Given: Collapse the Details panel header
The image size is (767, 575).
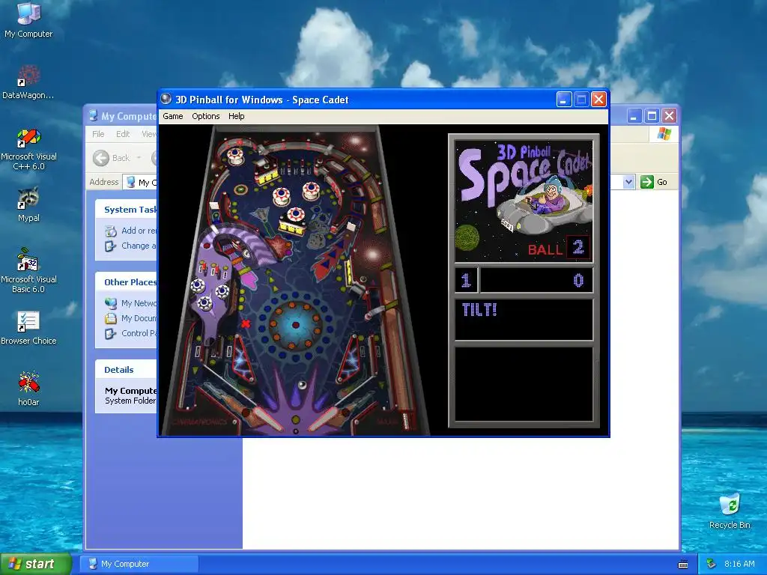Looking at the screenshot, I should [x=126, y=370].
